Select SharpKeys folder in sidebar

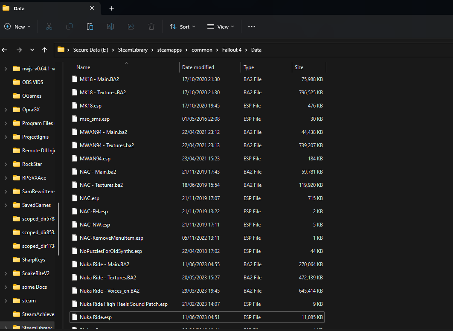(28, 260)
